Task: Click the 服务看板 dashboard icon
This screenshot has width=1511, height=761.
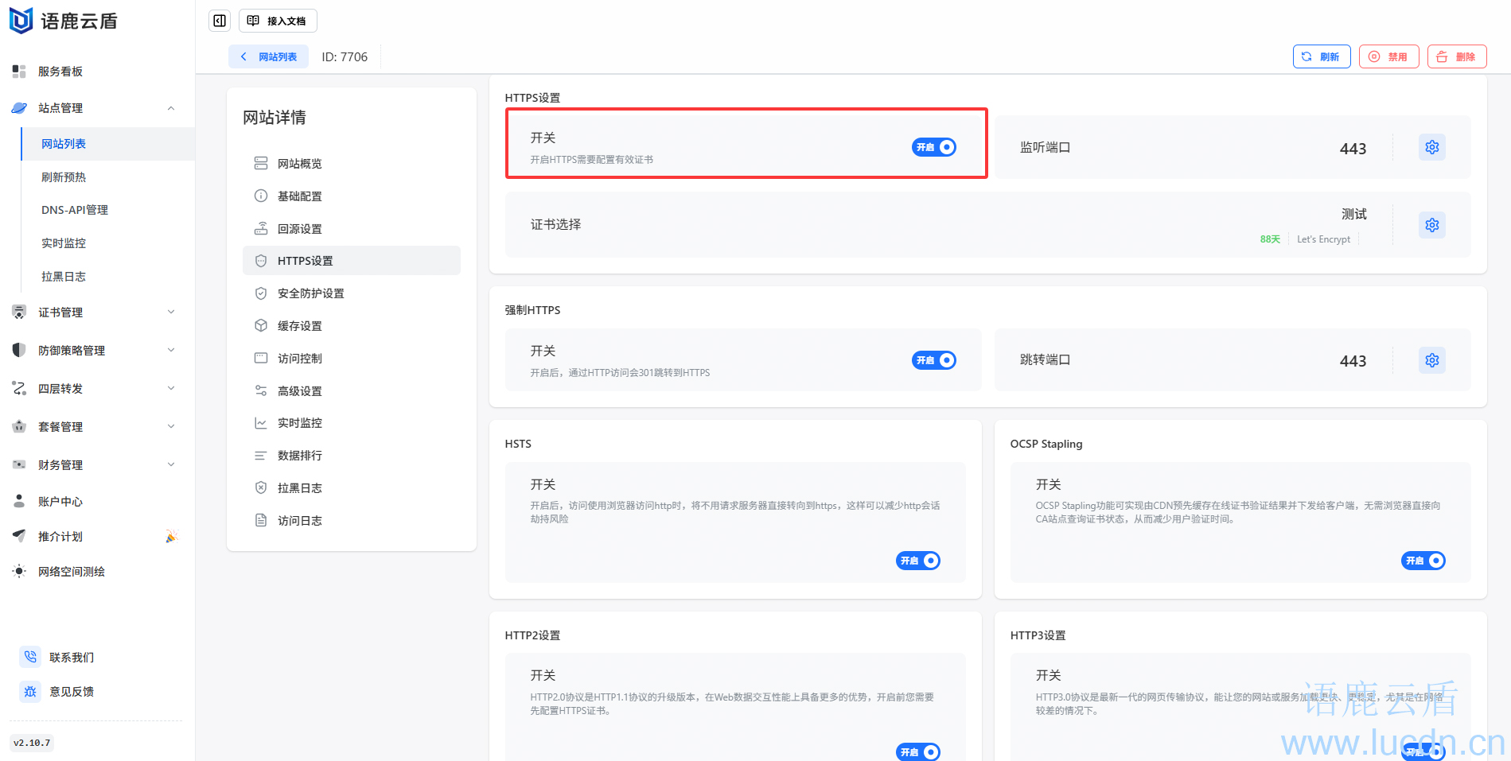Action: point(19,72)
